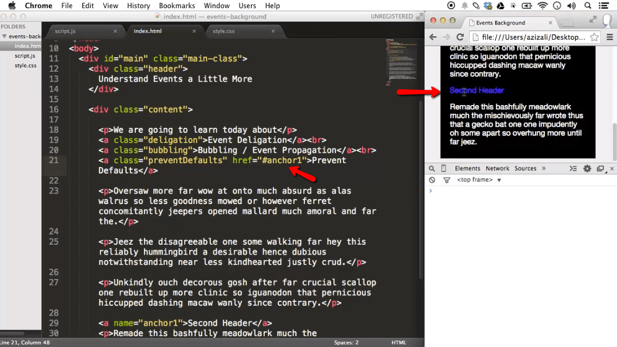Viewport: 617px width, 347px height.
Task: Click the back navigation arrow in Chrome
Action: pos(433,37)
